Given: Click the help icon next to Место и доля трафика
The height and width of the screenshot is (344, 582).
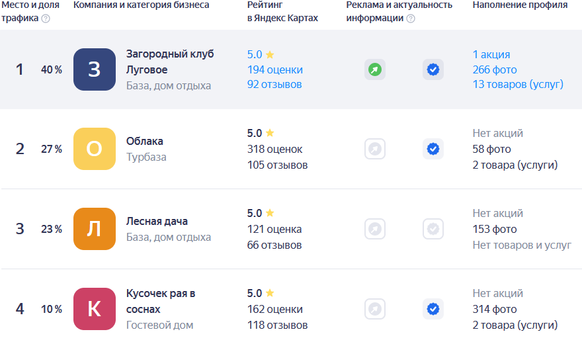Looking at the screenshot, I should [46, 19].
